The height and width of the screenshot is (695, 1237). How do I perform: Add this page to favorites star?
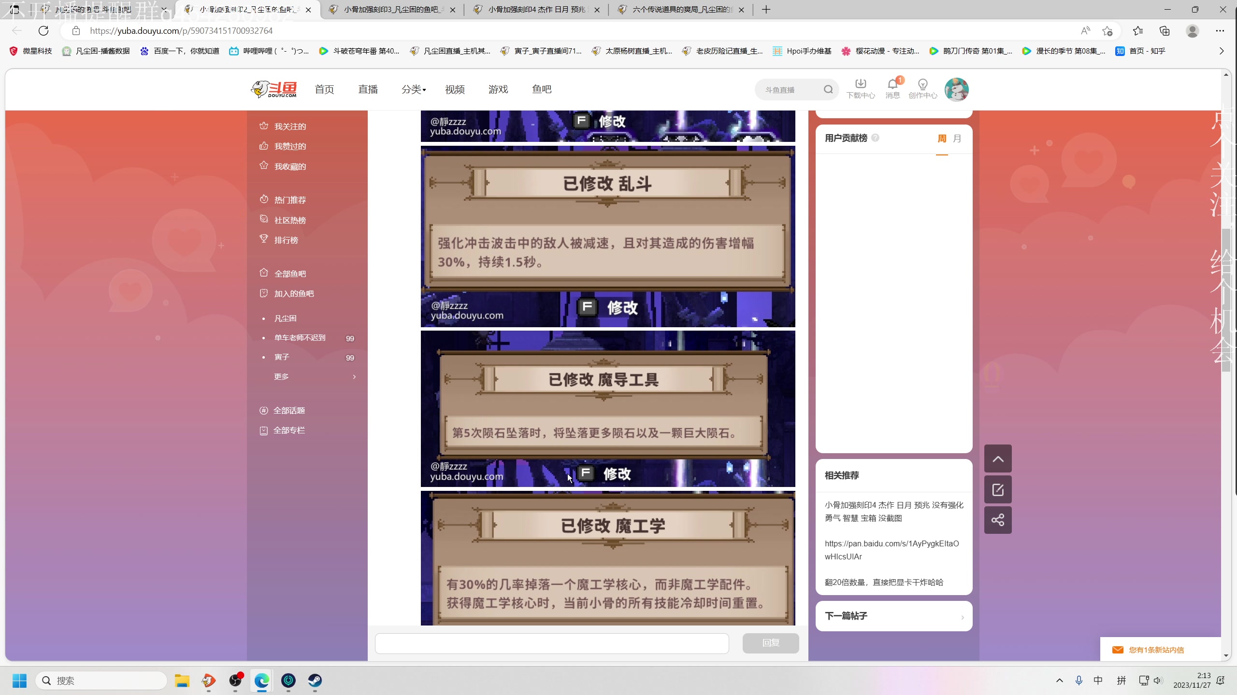[1108, 31]
